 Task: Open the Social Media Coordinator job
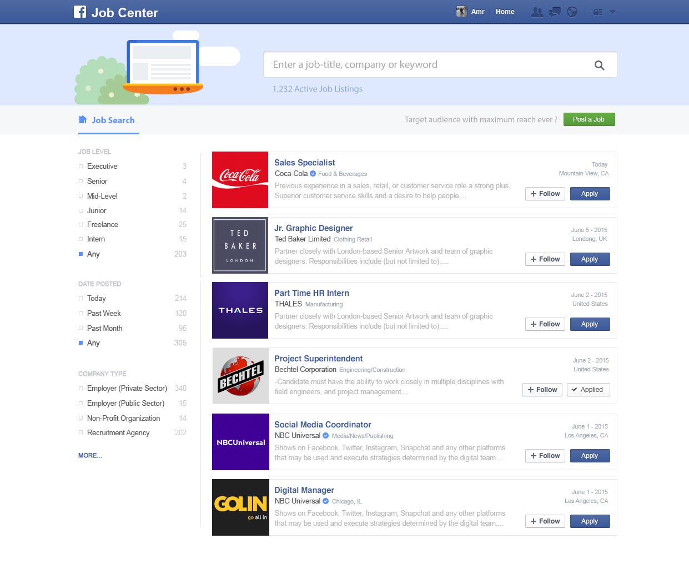click(323, 425)
